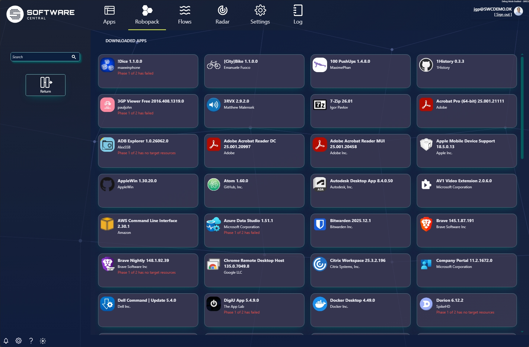This screenshot has width=529, height=347.
Task: Click the Dell Command | Update icon
Action: coord(107,304)
